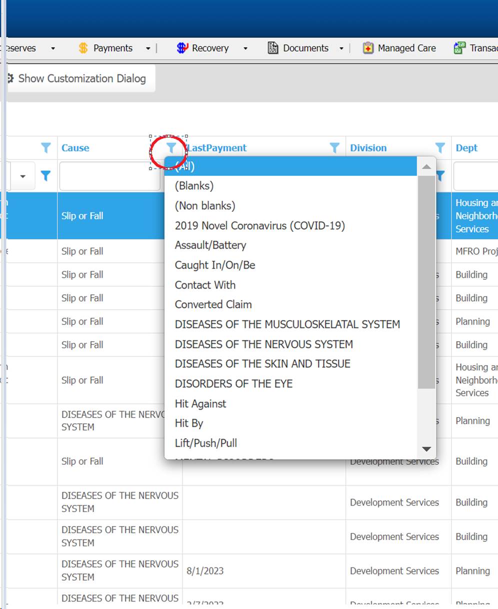Choose 2019 Novel Coronavirus (COVID-19) from the list
The height and width of the screenshot is (609, 498).
tap(259, 225)
